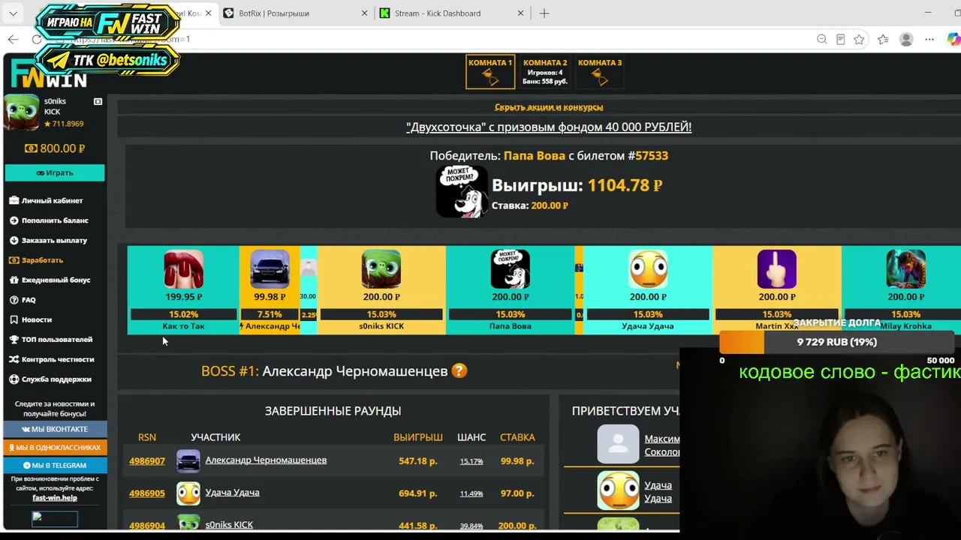Viewport: 961px width, 540px height.
Task: Open the browser tab list chevron
Action: point(14,13)
